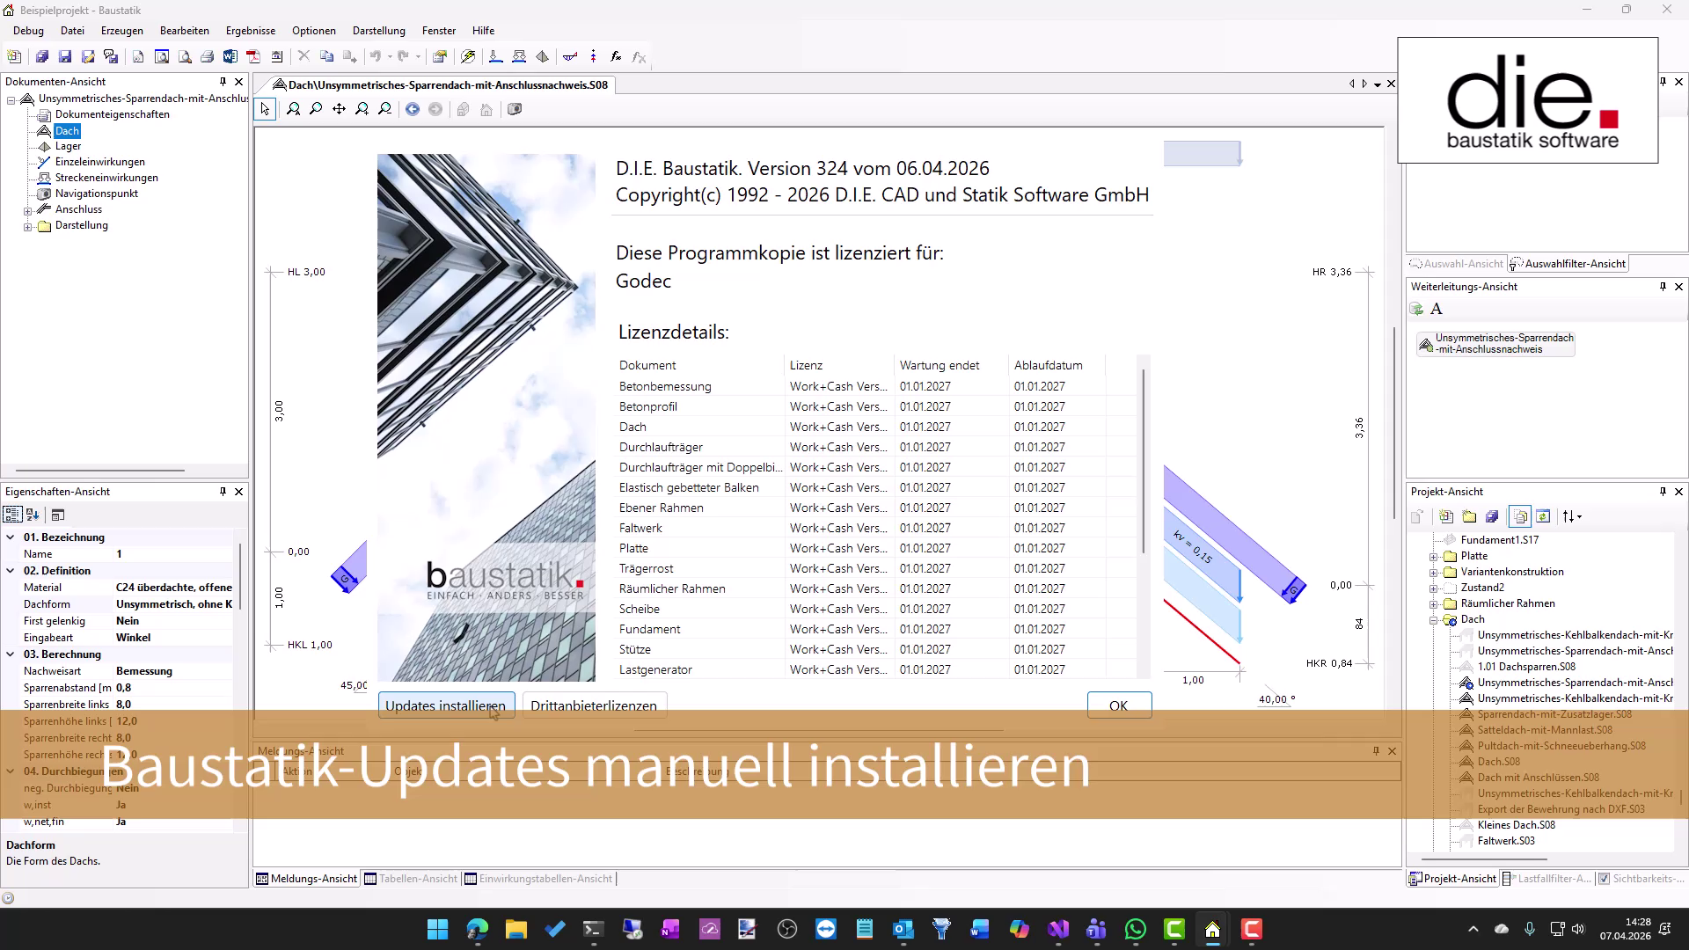Select Einzeleinwirkungen in the document tree
The image size is (1689, 950).
100,162
